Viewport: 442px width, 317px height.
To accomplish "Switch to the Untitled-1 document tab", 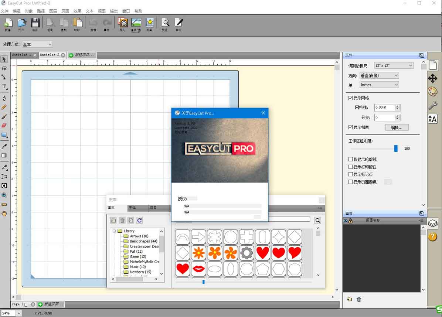I will pos(21,55).
